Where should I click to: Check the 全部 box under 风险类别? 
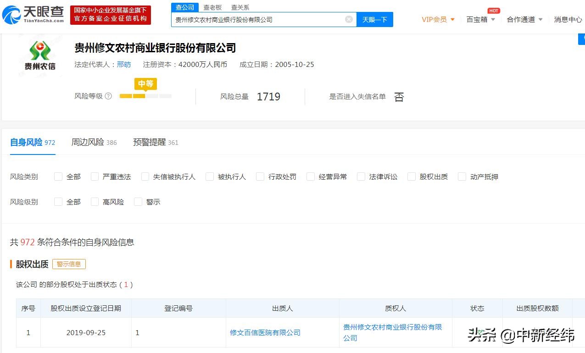(x=58, y=176)
